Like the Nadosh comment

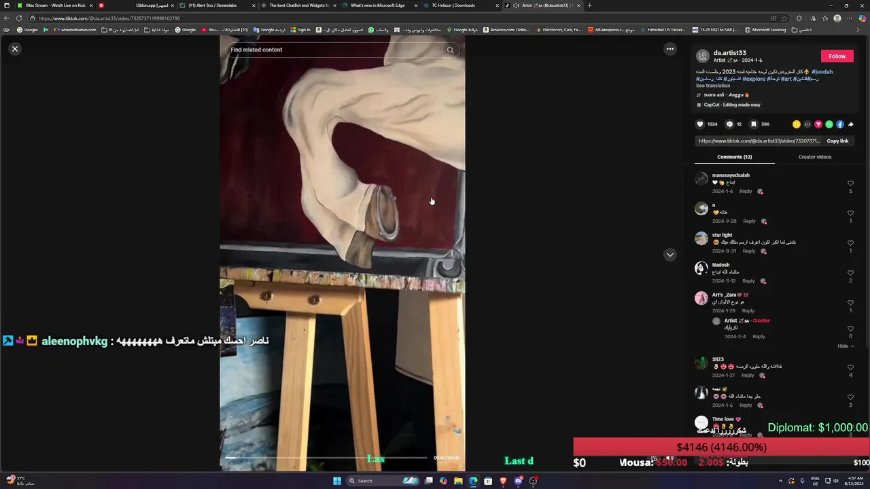coord(850,273)
